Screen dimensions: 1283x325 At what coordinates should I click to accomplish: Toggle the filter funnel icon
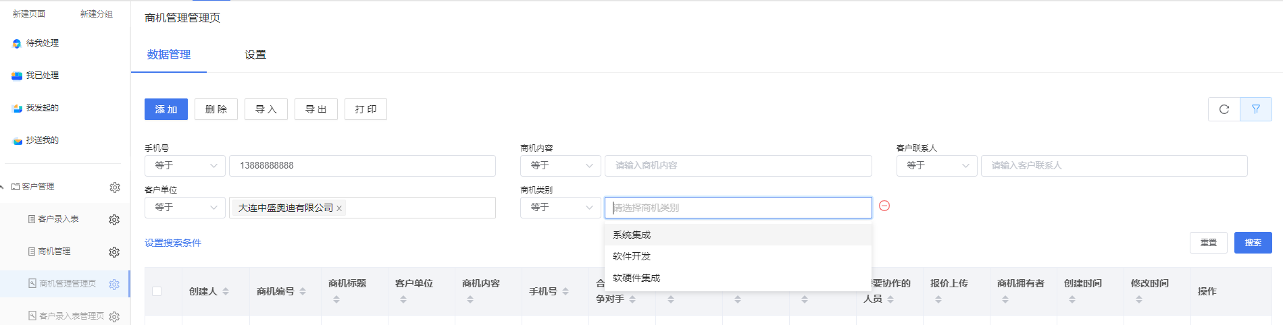(x=1255, y=109)
